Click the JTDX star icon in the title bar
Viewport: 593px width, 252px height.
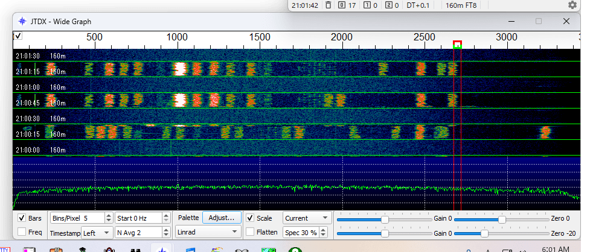coord(22,21)
